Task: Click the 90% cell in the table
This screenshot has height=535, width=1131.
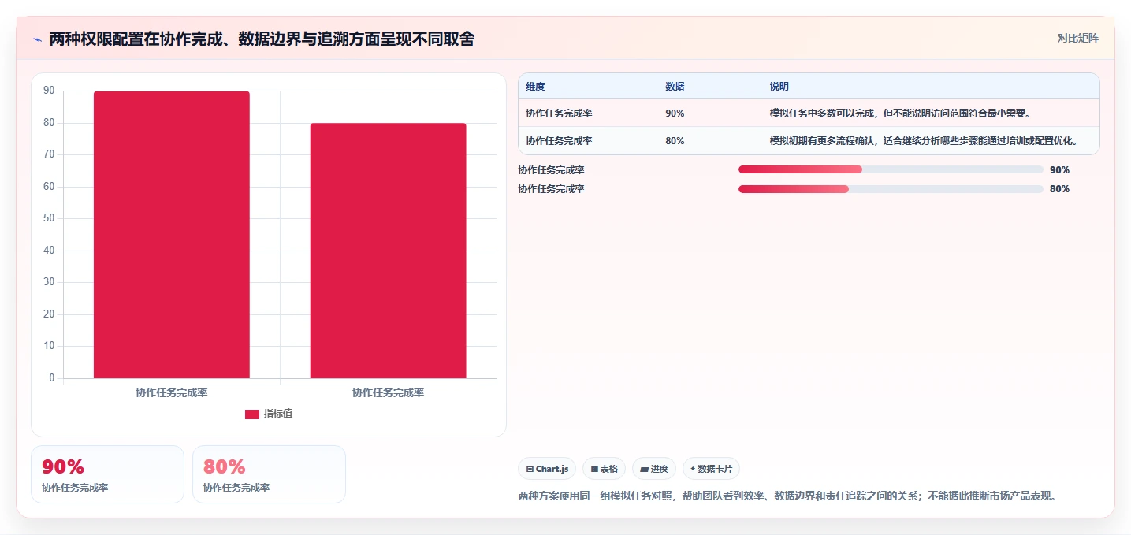Action: 675,113
